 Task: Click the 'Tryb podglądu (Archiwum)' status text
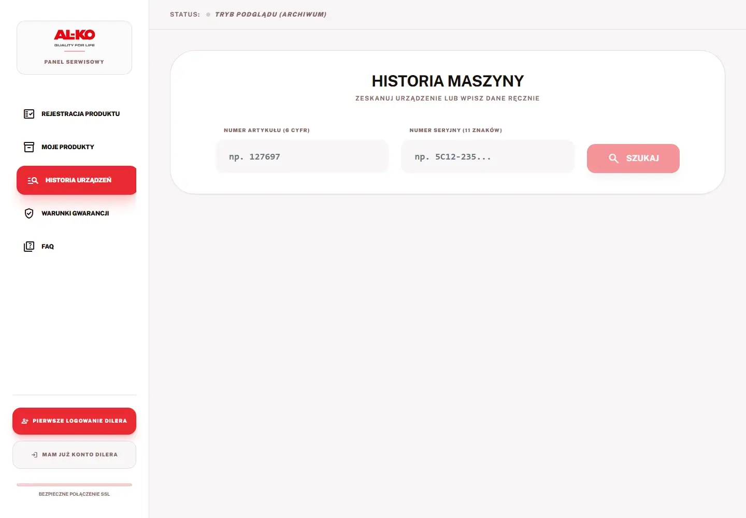(x=271, y=15)
